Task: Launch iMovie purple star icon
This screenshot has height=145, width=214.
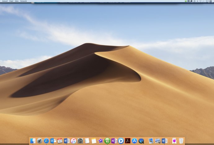Action: [100, 141]
